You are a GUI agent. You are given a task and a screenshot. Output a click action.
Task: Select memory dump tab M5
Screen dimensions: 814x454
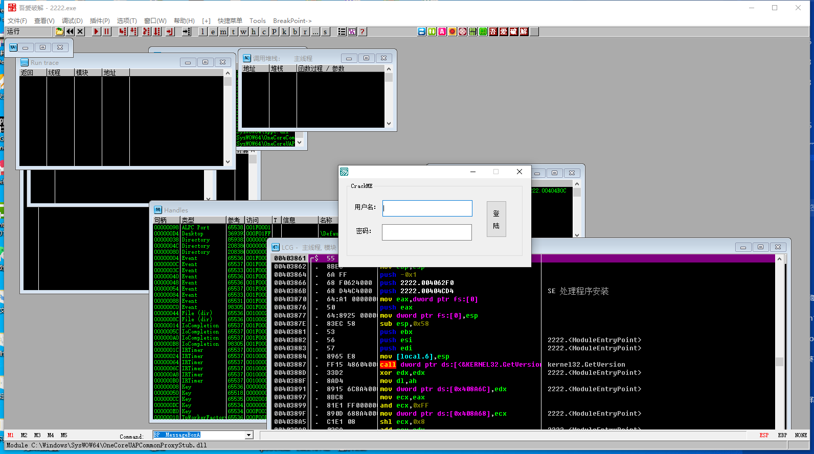pos(64,436)
